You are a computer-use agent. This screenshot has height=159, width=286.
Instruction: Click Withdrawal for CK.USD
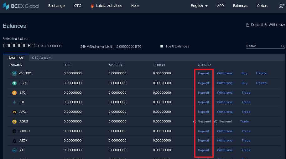[225, 73]
